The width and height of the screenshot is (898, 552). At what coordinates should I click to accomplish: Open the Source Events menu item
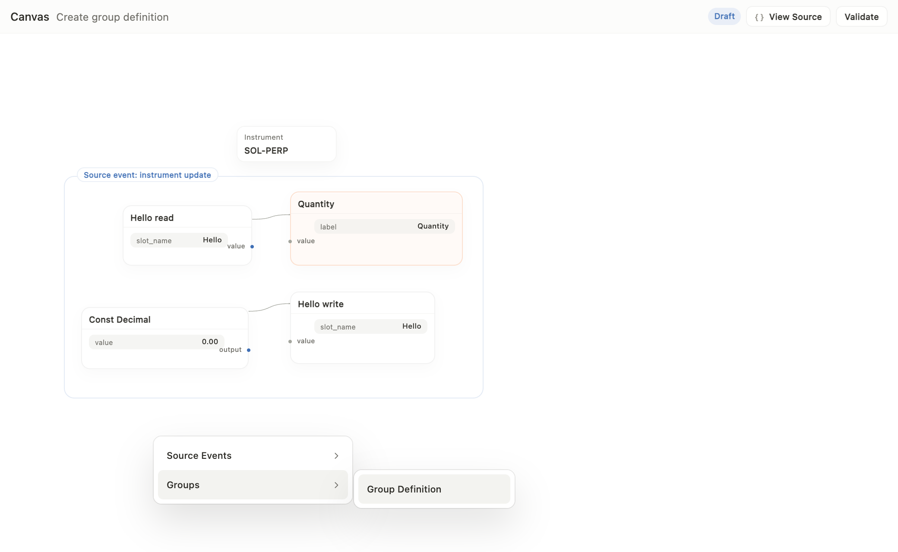(253, 456)
